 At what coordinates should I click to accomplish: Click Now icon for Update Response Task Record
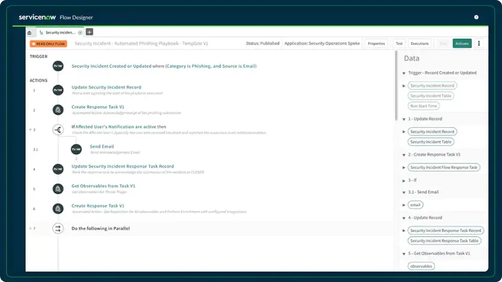click(x=58, y=169)
